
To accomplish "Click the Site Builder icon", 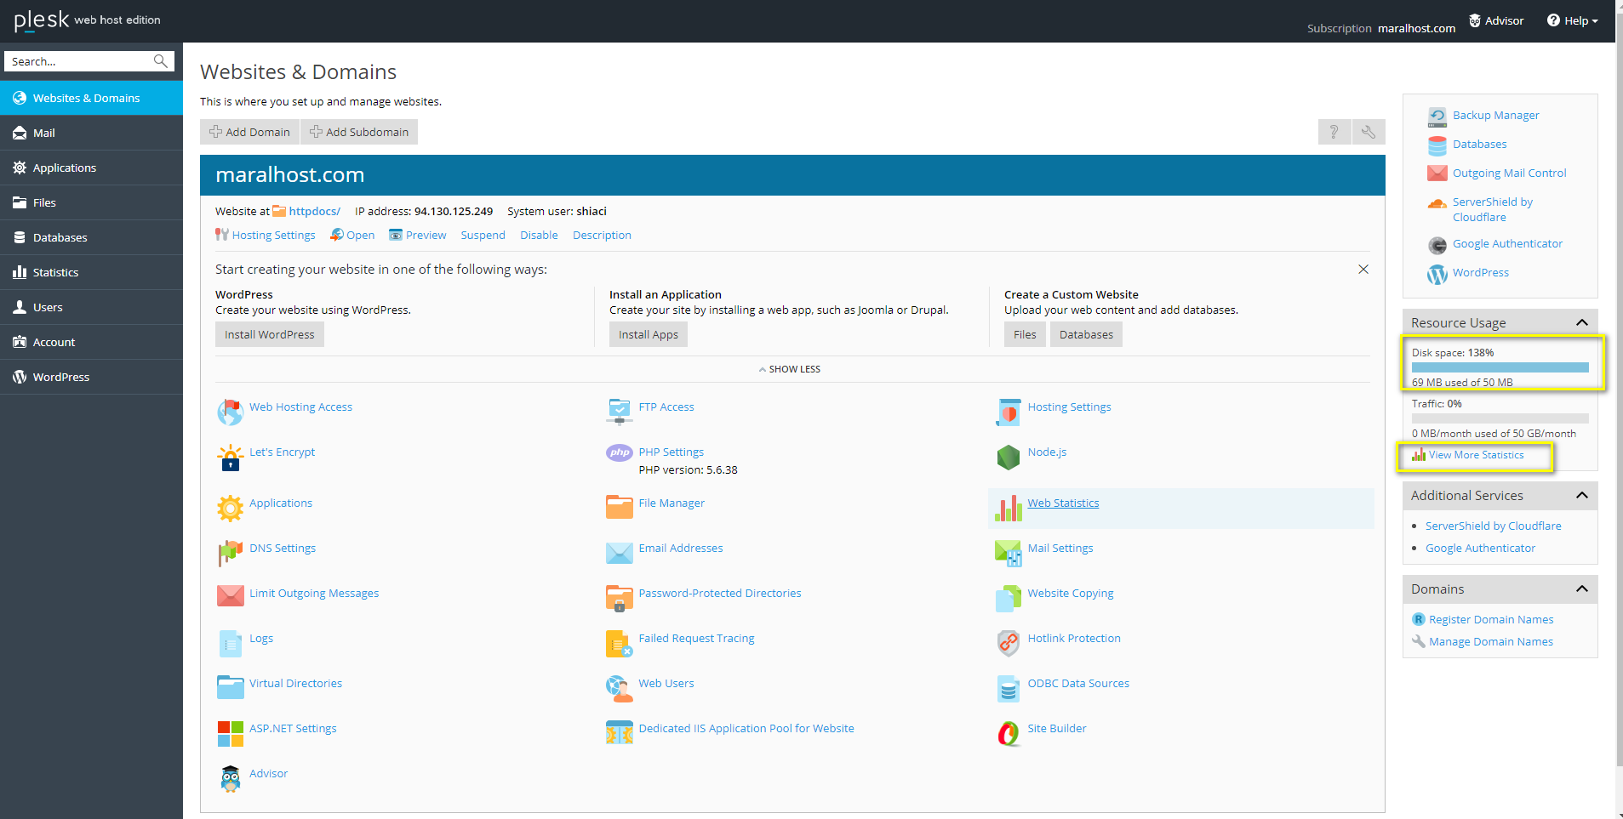I will pyautogui.click(x=1009, y=734).
